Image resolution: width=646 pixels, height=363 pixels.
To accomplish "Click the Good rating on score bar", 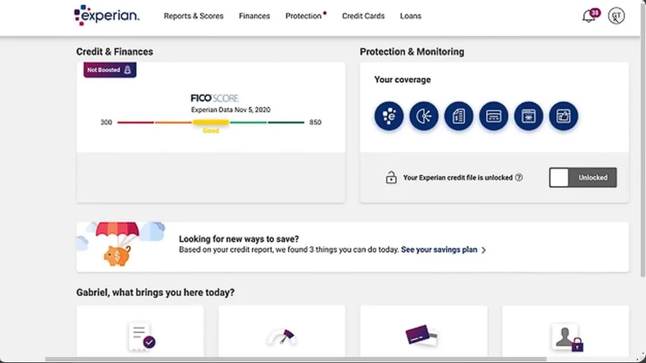I will click(x=211, y=131).
